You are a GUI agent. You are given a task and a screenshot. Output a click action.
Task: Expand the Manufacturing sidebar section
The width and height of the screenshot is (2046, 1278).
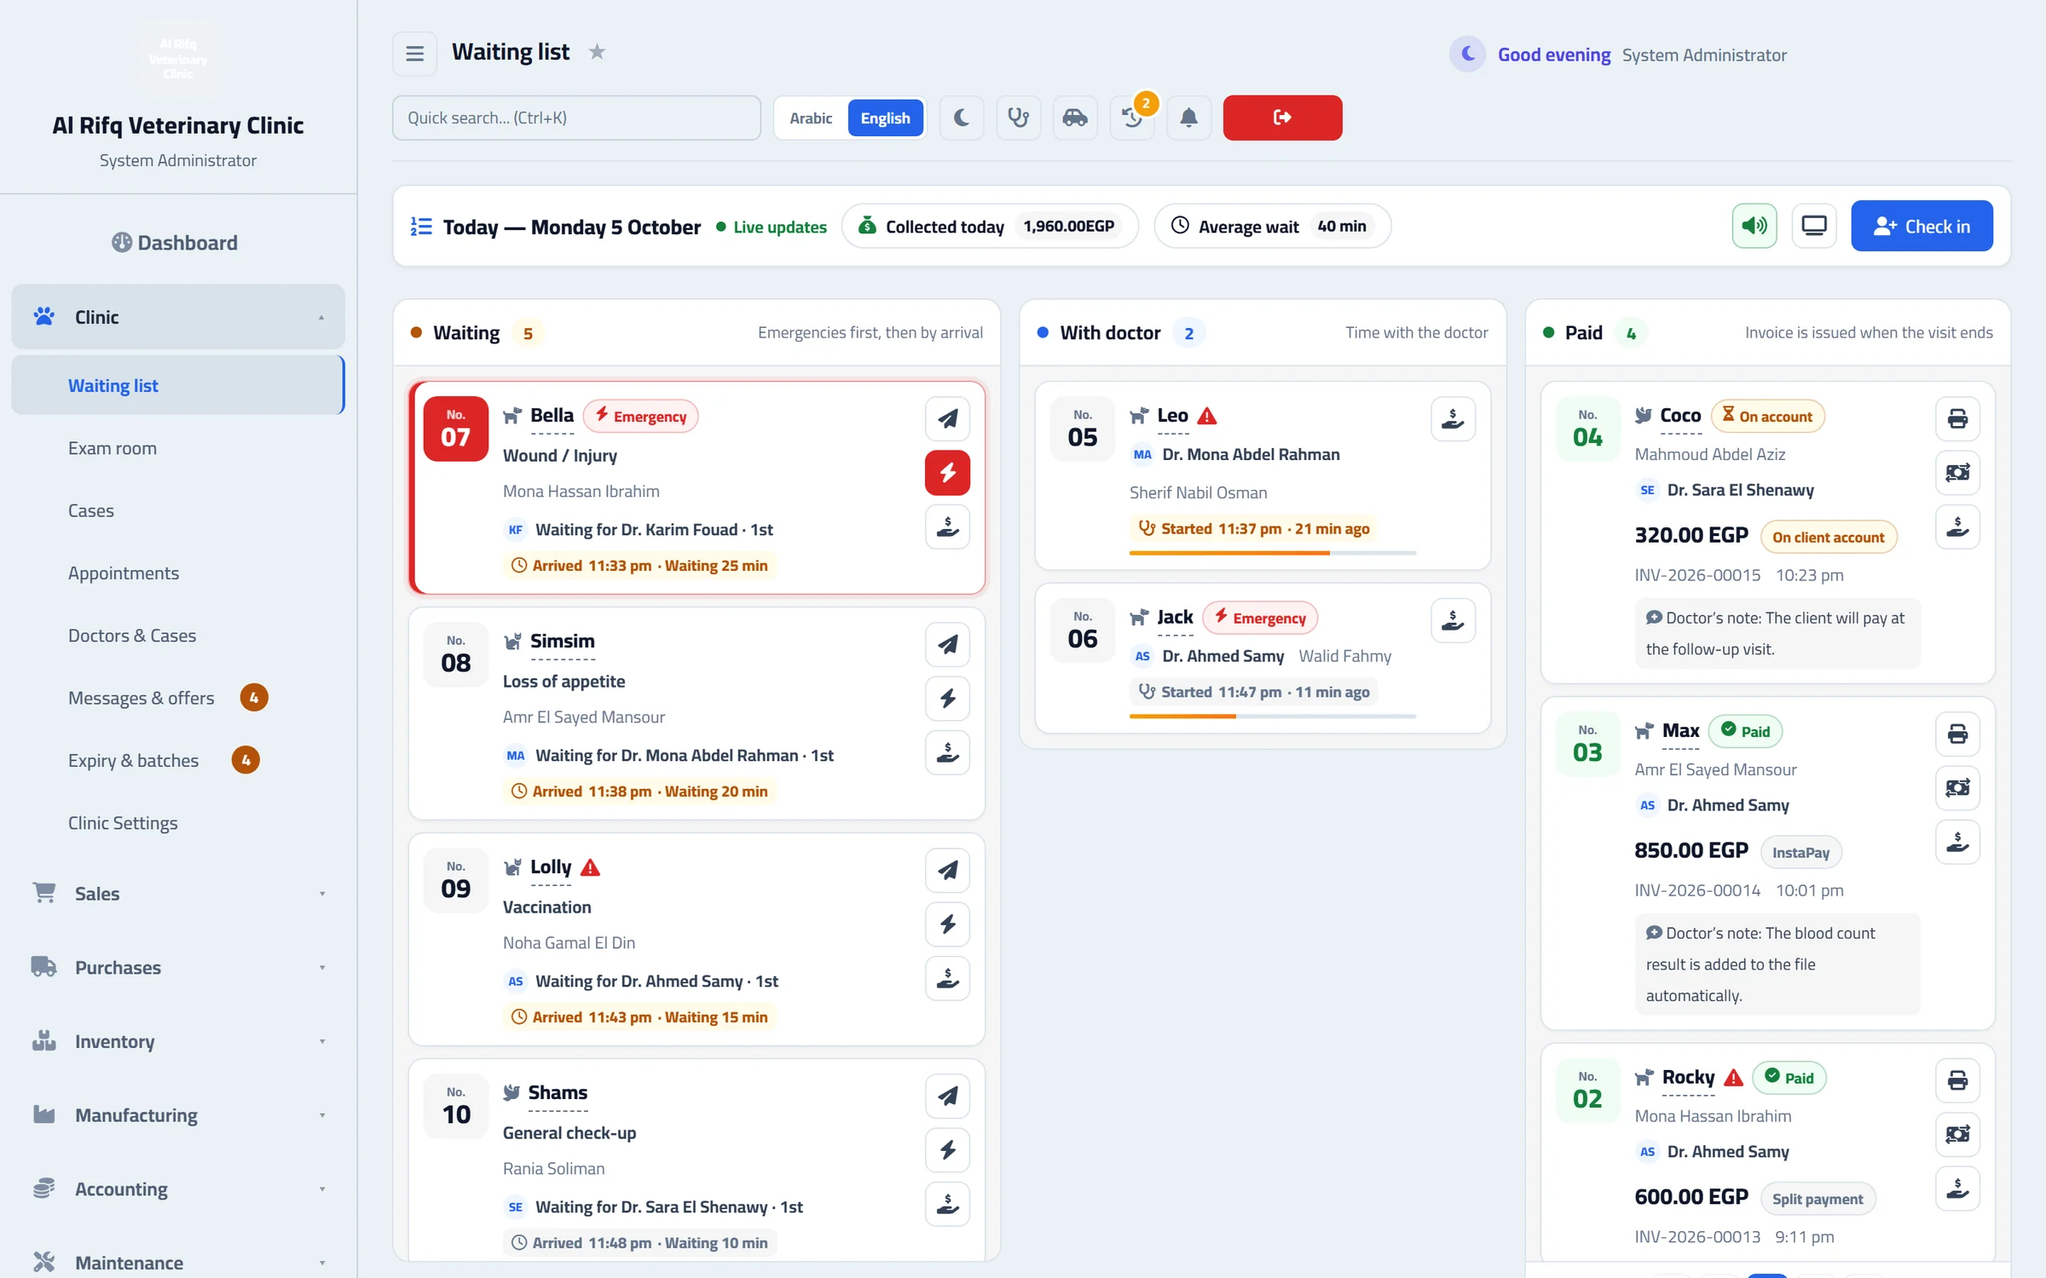[x=178, y=1115]
